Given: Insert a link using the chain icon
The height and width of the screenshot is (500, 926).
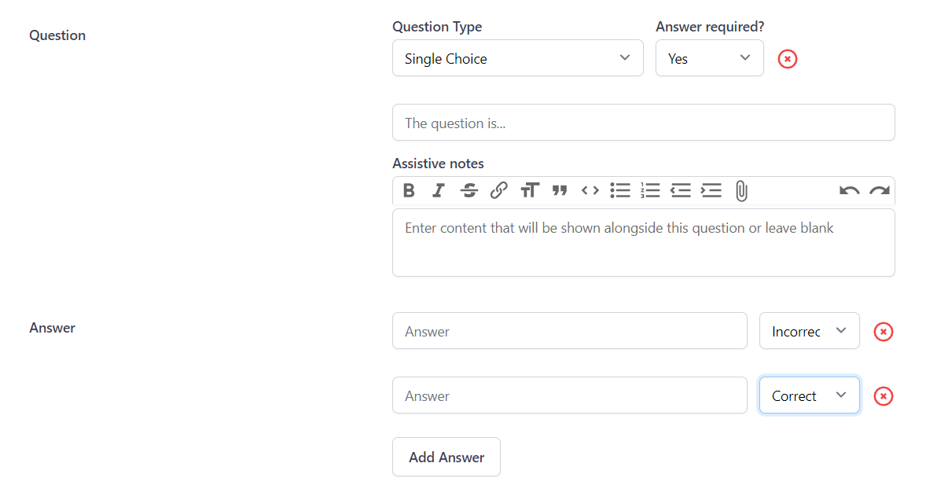Looking at the screenshot, I should tap(499, 191).
